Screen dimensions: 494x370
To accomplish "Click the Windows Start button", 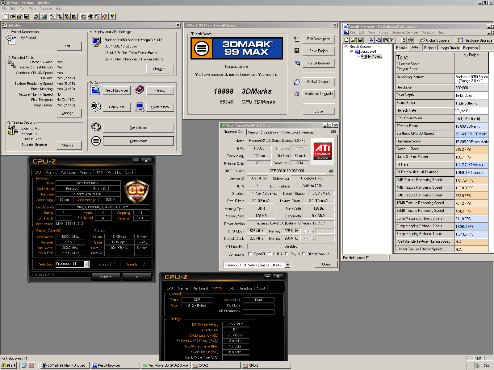I will (9, 365).
